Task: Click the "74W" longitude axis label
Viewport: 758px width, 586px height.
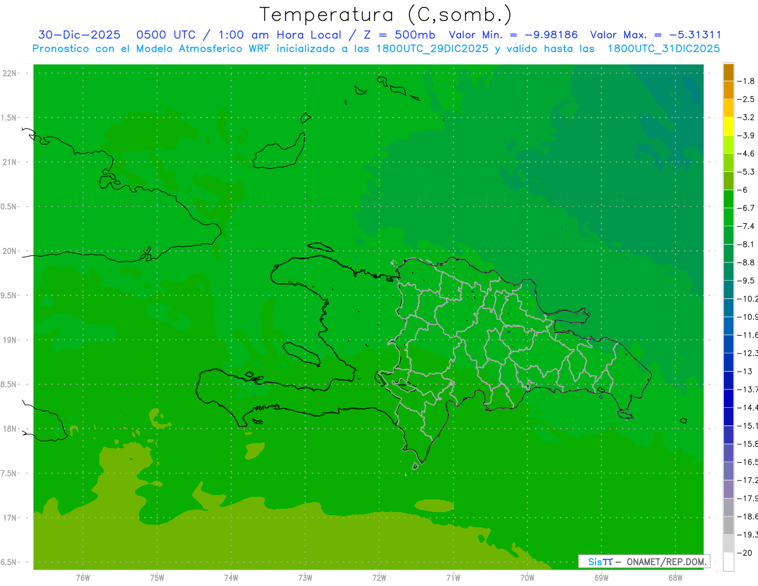Action: tap(231, 578)
